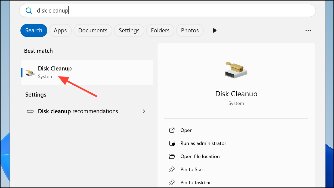This screenshot has width=334, height=188.
Task: Switch to the Apps filter tab
Action: point(60,30)
